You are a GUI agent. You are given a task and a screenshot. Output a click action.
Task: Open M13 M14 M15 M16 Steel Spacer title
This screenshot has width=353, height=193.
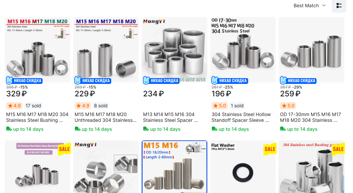170,117
